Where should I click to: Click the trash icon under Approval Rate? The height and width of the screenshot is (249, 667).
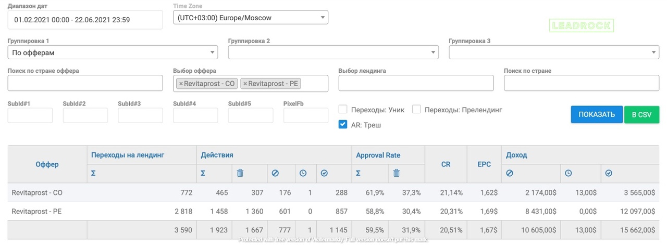tap(396, 174)
